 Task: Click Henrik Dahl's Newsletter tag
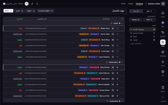pos(84,34)
